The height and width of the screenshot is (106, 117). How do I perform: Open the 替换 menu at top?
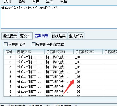tap(36, 1)
